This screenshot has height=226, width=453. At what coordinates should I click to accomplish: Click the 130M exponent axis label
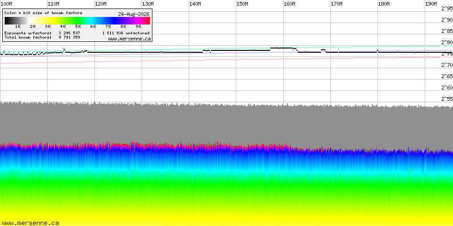[x=148, y=4]
